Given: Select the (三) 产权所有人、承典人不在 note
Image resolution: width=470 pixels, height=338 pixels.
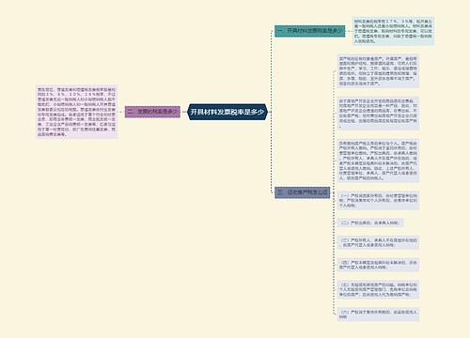Looking at the screenshot, I should click(378, 242).
